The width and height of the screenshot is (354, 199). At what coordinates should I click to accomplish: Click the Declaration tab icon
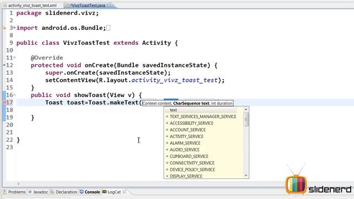[52, 192]
